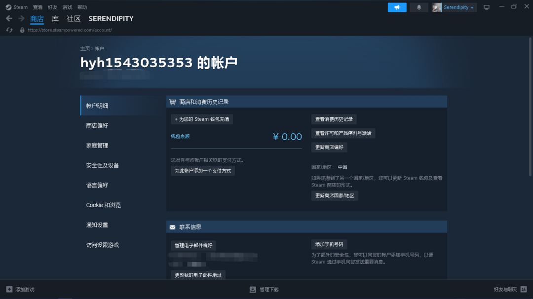Image resolution: width=533 pixels, height=299 pixels.
Task: Click 管理电子邮件偏好 button
Action: 193,245
